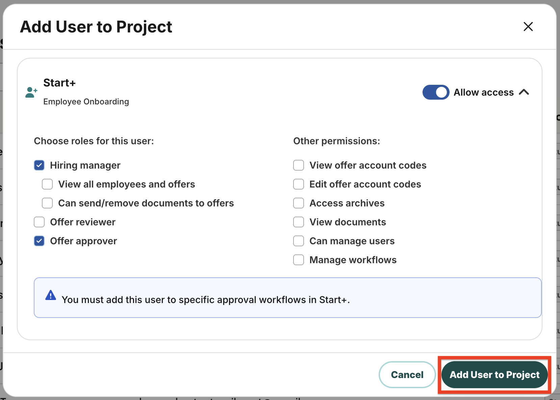The image size is (560, 400).
Task: Uncheck the Hiring manager role
Action: (x=39, y=165)
